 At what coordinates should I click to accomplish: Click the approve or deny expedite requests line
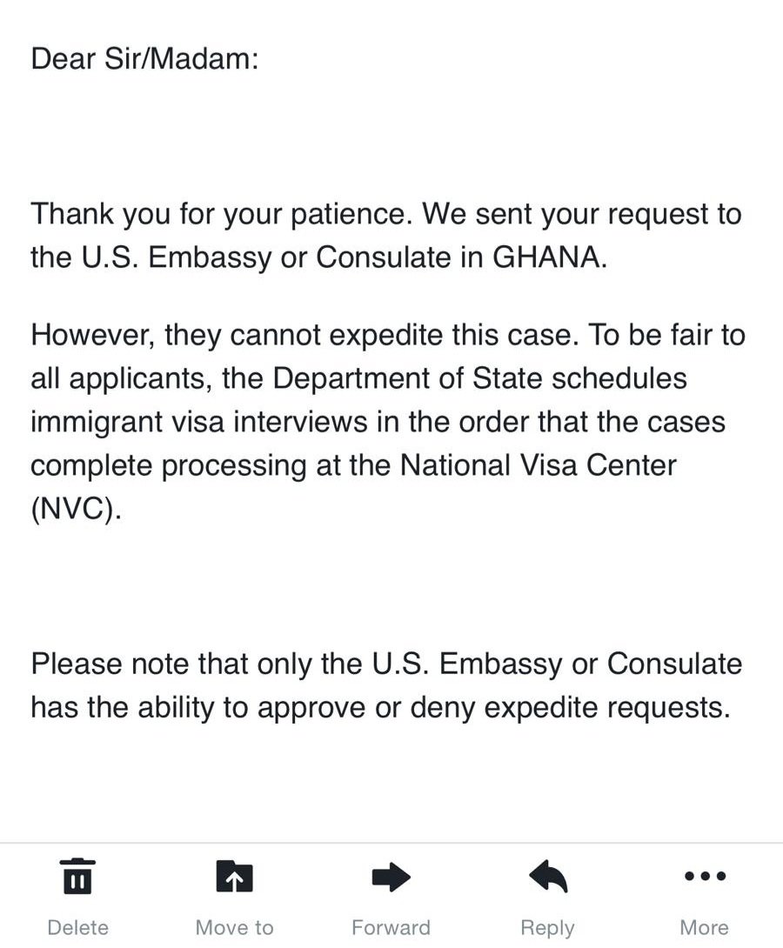tap(380, 707)
